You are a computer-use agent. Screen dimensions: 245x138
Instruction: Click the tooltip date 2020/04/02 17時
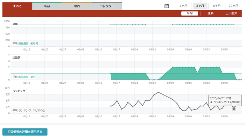pyautogui.click(x=220, y=98)
